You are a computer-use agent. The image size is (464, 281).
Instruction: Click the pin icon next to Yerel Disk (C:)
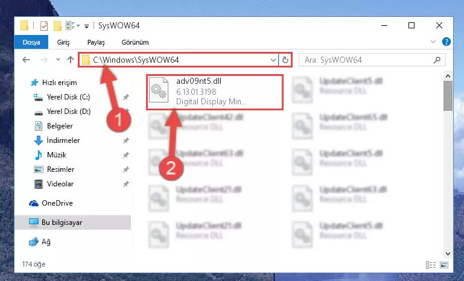(x=126, y=97)
